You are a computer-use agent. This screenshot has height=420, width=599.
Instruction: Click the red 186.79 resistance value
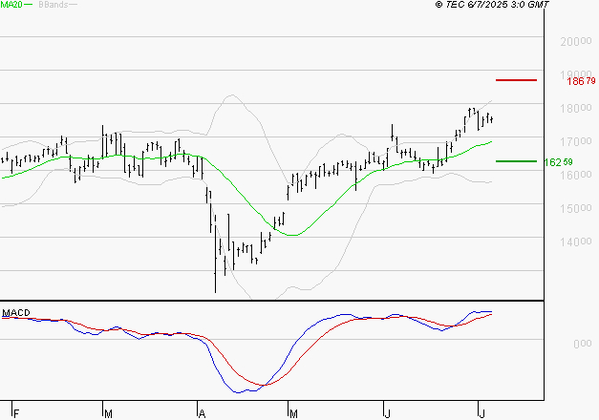(x=581, y=81)
